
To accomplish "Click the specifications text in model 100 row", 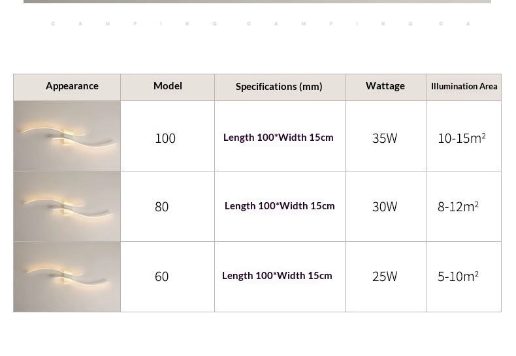I will 278,138.
